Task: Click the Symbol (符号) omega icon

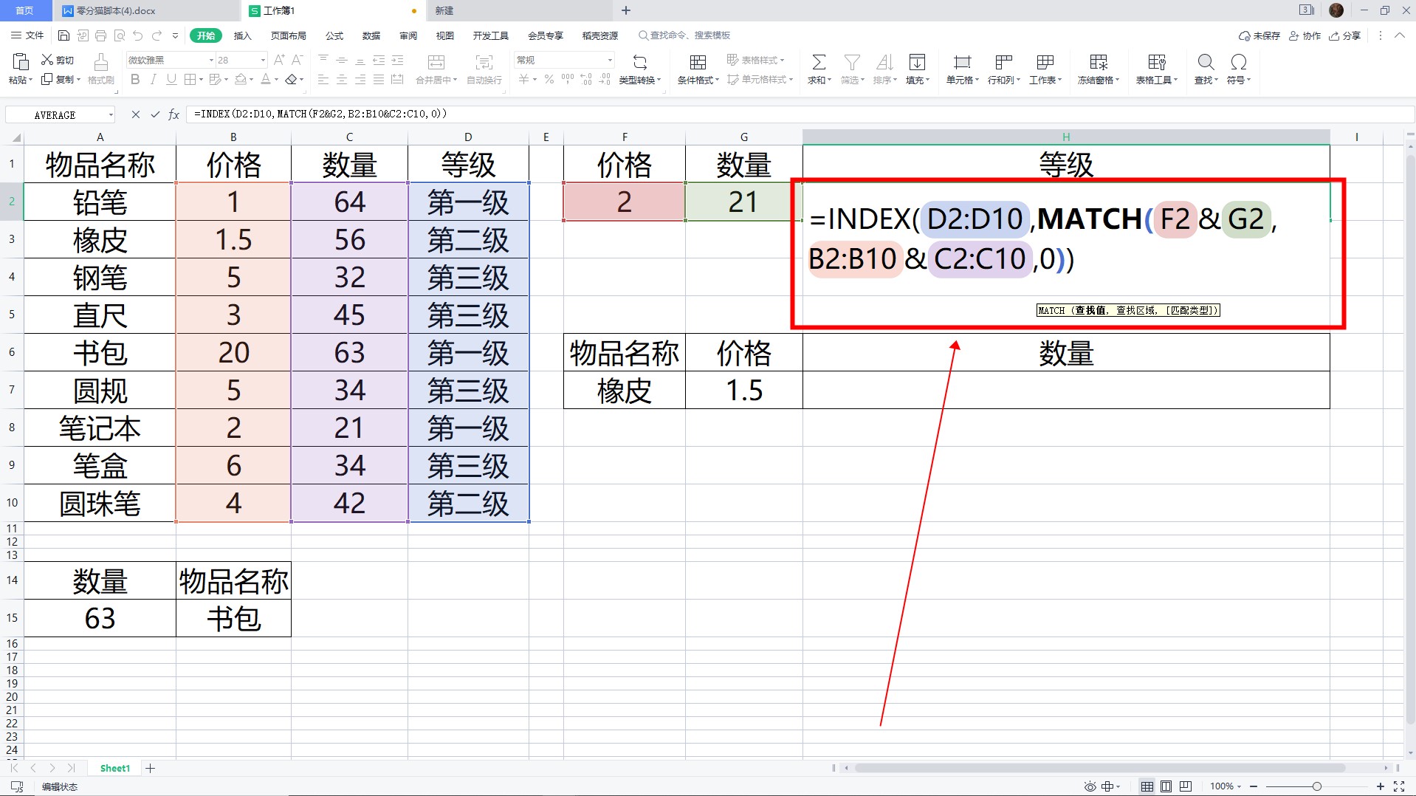Action: 1238,62
